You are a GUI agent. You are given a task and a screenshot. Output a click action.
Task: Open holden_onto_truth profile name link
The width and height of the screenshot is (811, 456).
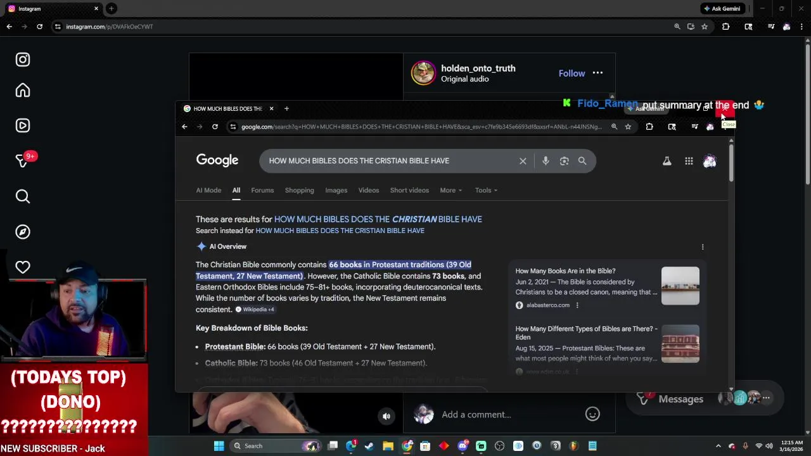478,68
